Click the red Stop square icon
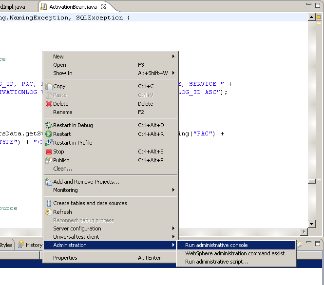The height and width of the screenshot is (285, 324). pos(49,152)
